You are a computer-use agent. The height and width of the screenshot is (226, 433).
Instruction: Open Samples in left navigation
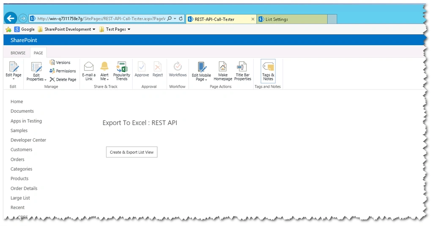[x=19, y=131]
